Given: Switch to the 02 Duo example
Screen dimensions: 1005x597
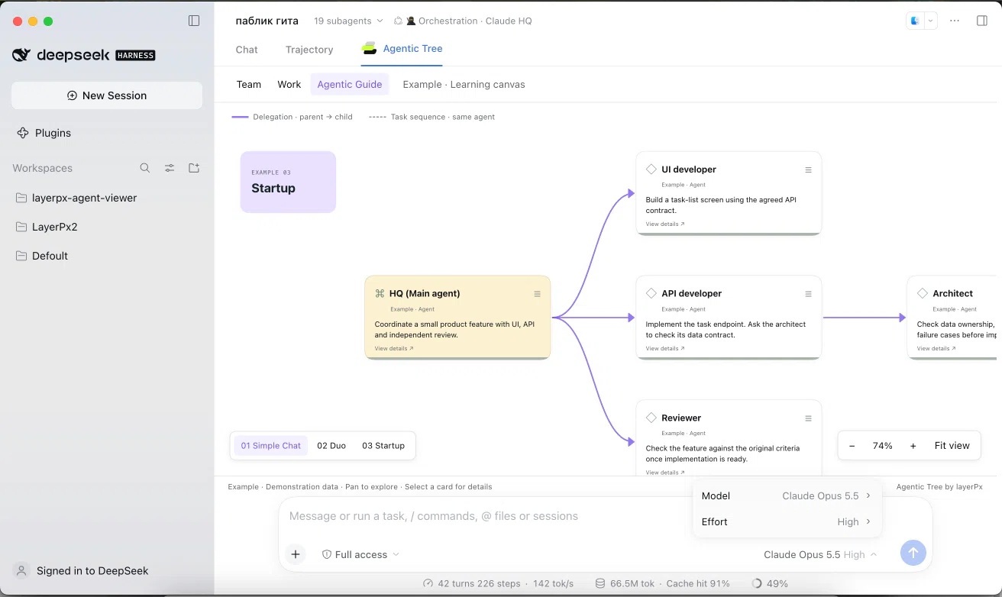Looking at the screenshot, I should (x=331, y=446).
